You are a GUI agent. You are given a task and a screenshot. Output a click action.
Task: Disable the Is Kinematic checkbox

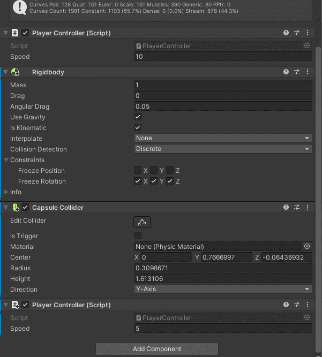coord(138,127)
